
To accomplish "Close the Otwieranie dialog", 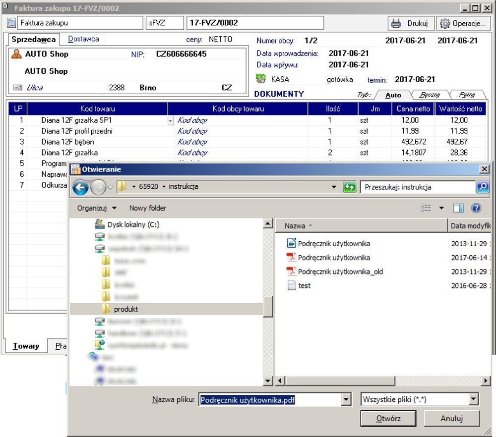I will click(x=484, y=169).
